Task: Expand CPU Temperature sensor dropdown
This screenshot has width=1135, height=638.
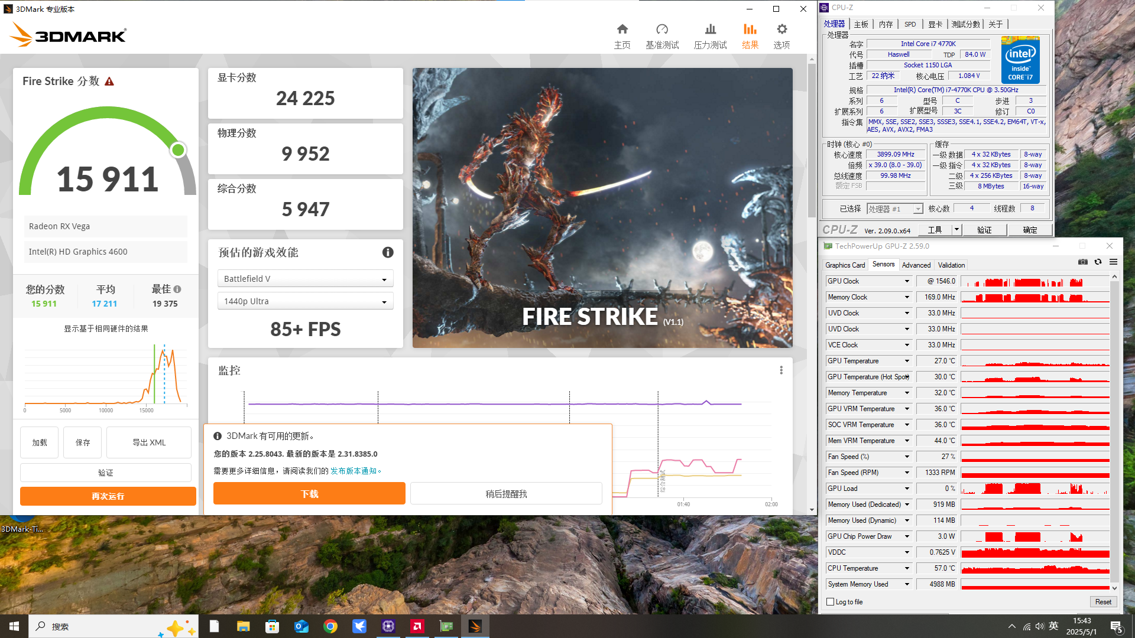Action: click(x=907, y=568)
